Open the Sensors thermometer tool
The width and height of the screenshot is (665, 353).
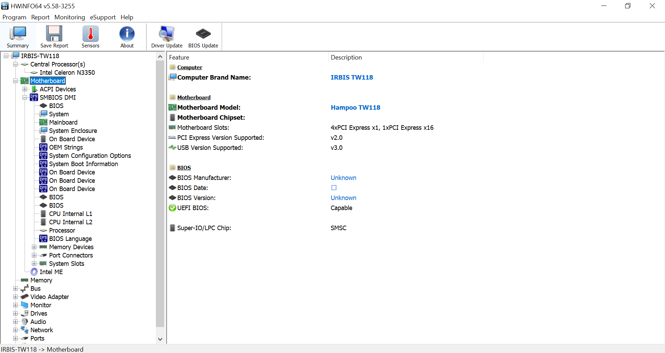click(90, 37)
